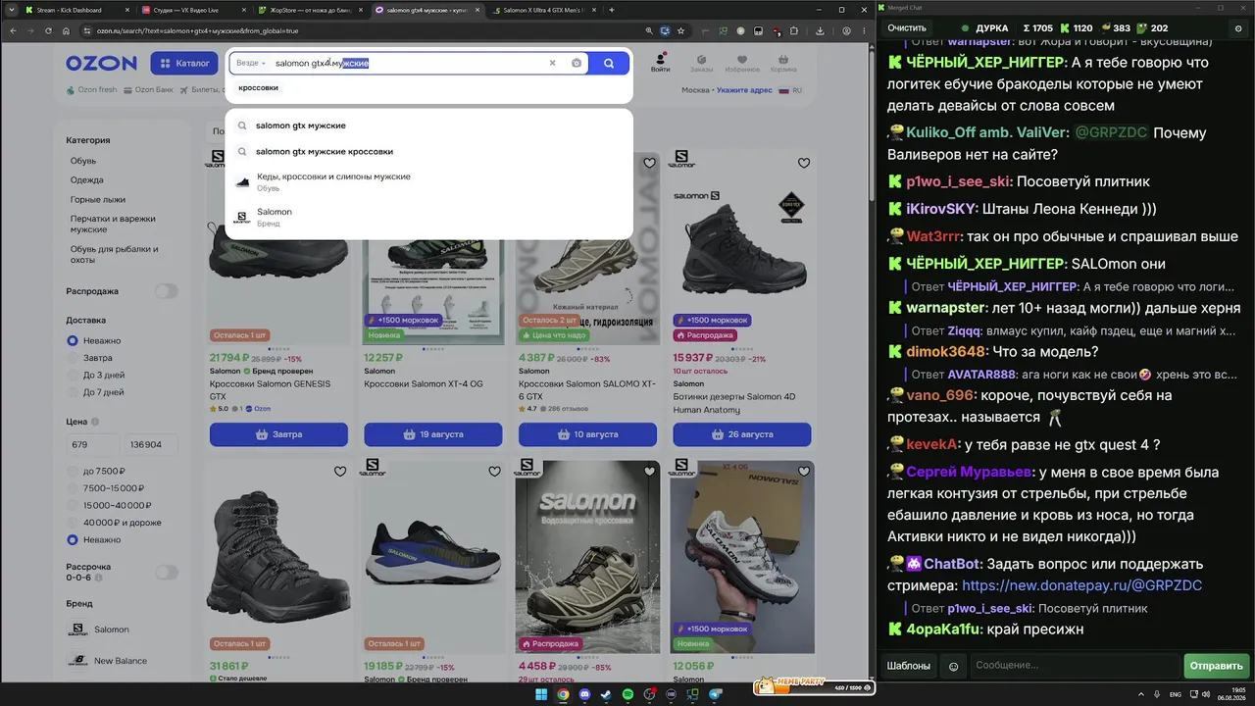Click maximum price field 136904

coord(152,444)
